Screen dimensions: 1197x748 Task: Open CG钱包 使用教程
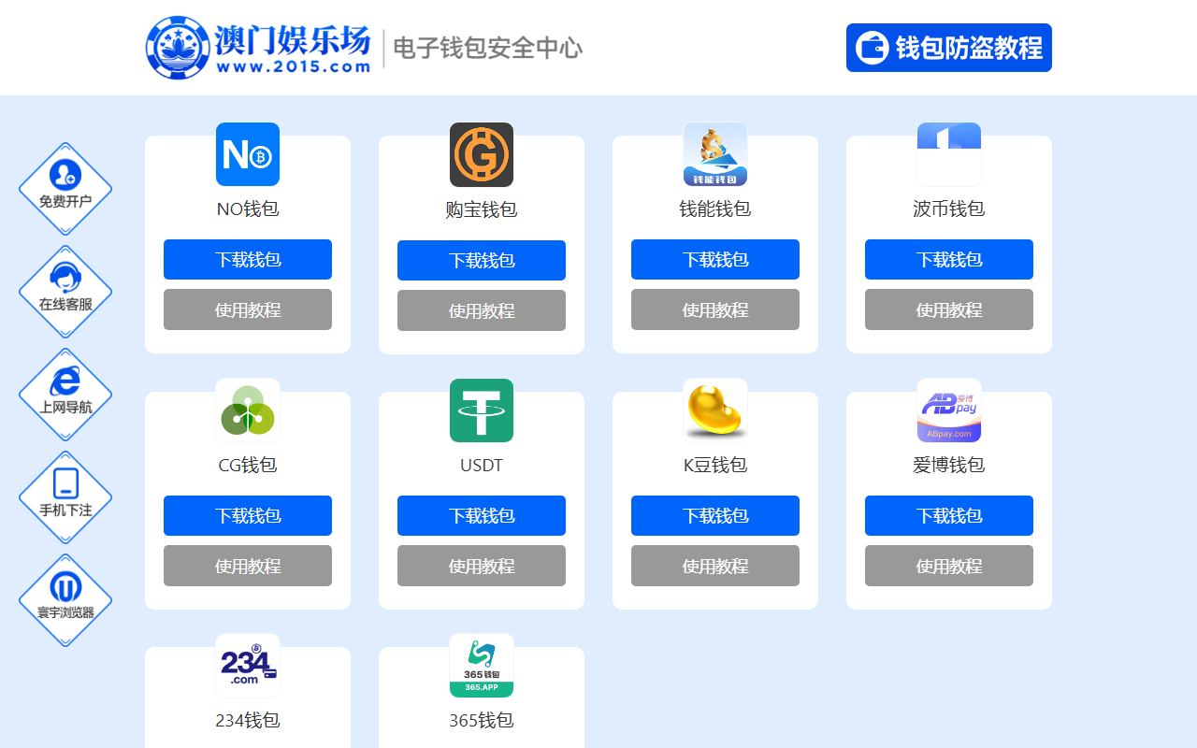coord(248,566)
